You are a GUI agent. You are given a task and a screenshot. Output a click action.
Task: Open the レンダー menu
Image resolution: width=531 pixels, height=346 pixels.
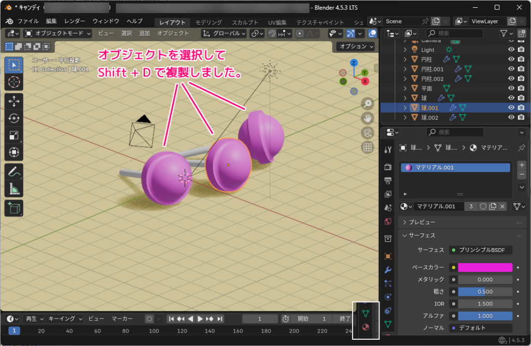pyautogui.click(x=75, y=21)
